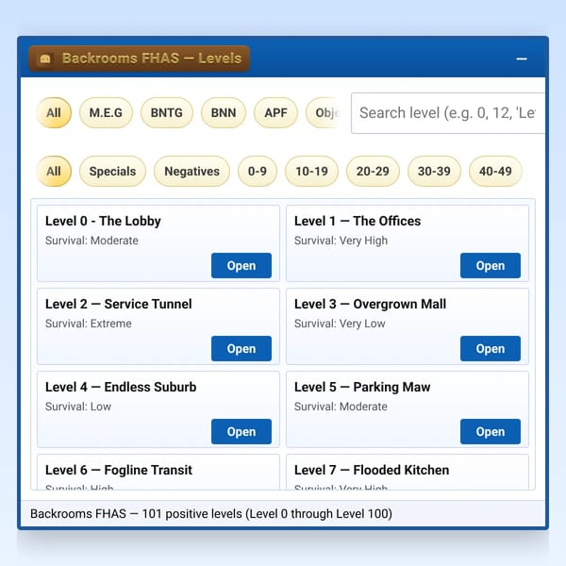Click 'Survival: Moderate' on Level 5 card
The image size is (566, 566).
341,407
